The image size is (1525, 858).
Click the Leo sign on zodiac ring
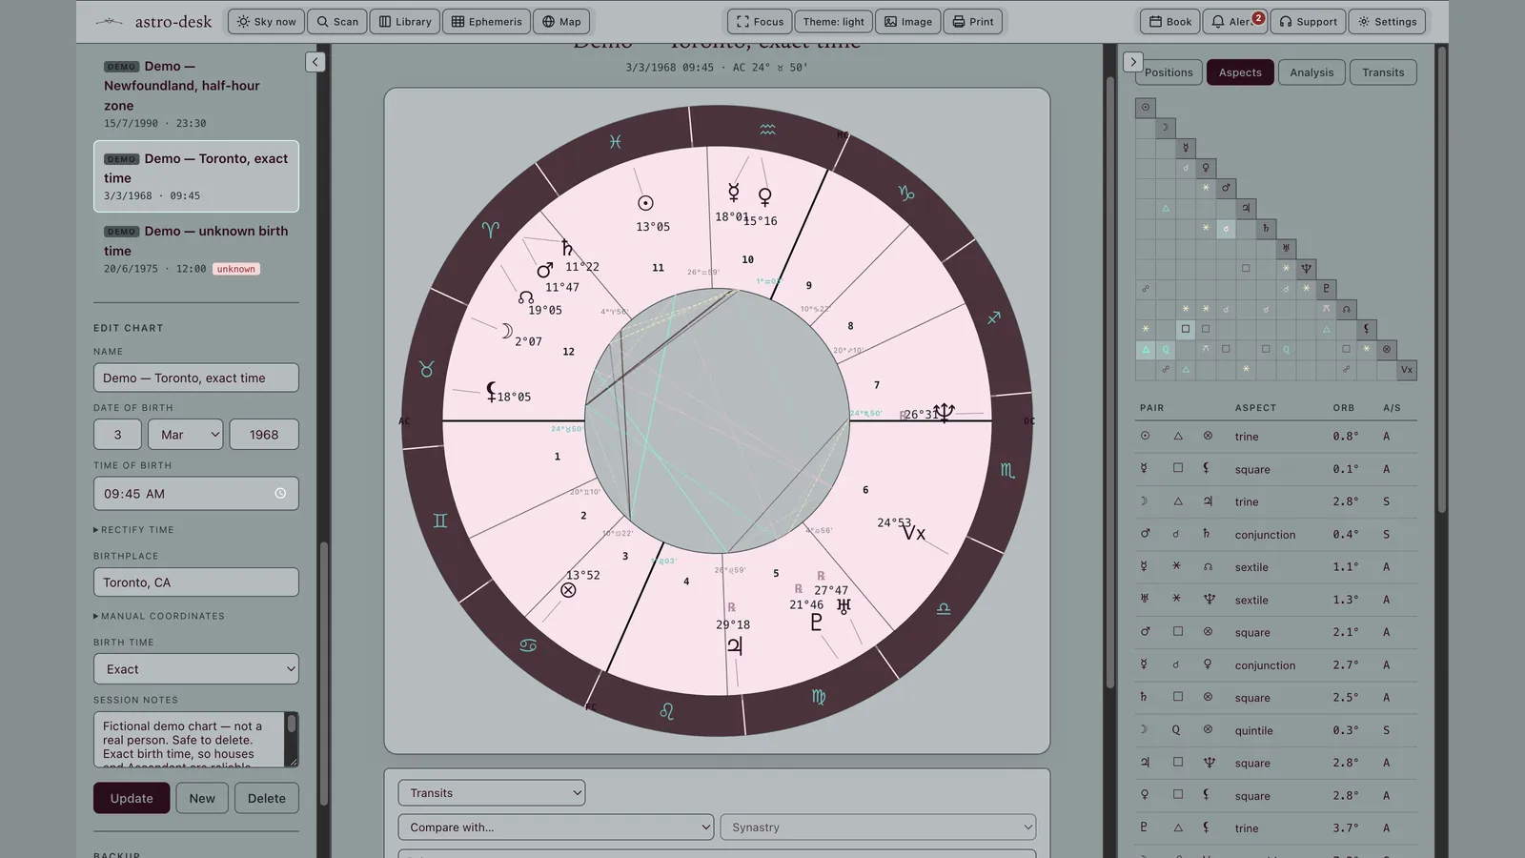[666, 711]
